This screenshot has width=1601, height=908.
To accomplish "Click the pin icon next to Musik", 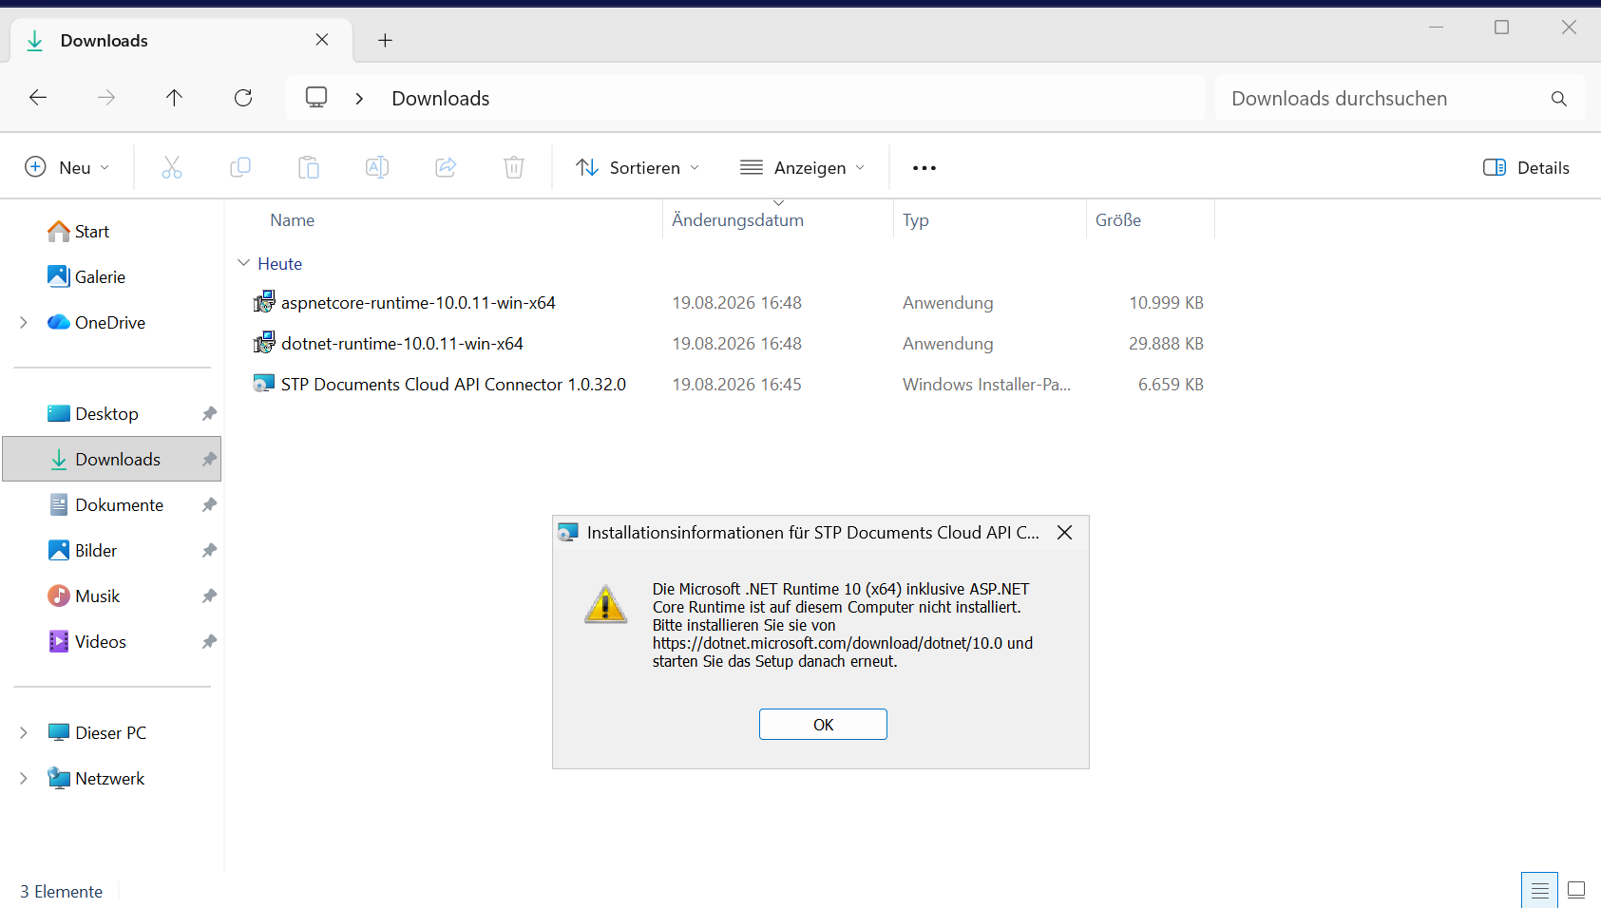I will coord(209,596).
